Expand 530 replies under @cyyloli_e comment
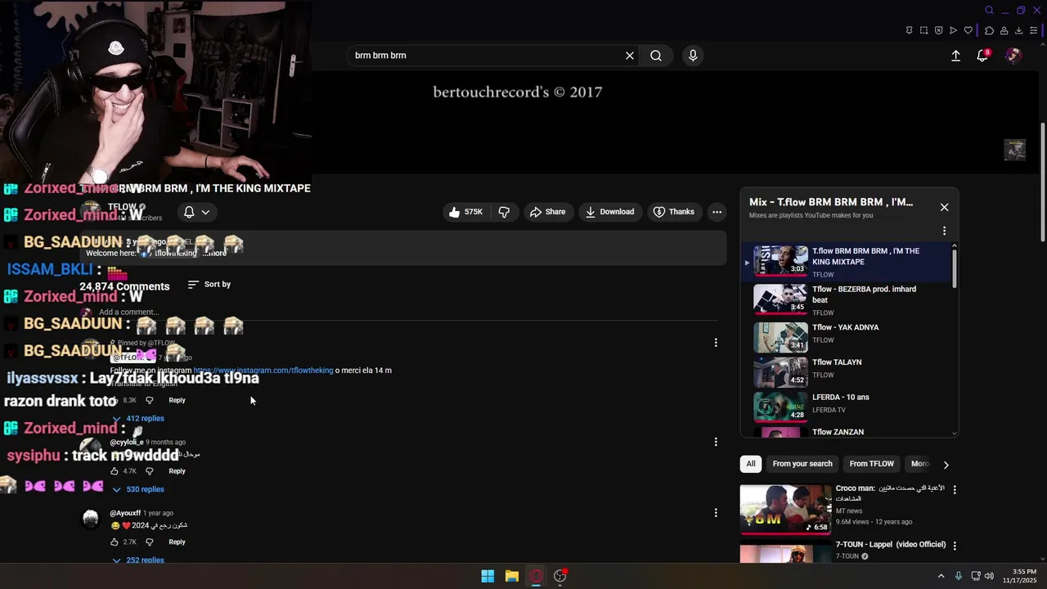 tap(137, 489)
